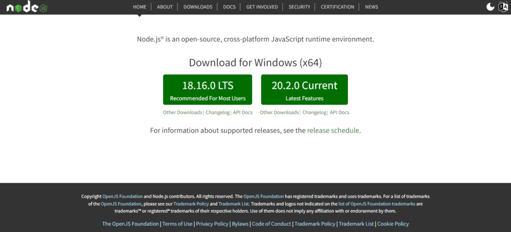Toggle dark mode moon icon
This screenshot has width=511, height=232.
click(490, 7)
